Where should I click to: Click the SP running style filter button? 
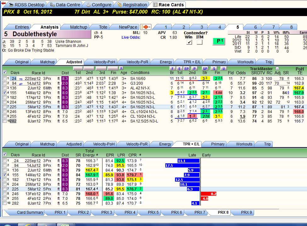205,69
